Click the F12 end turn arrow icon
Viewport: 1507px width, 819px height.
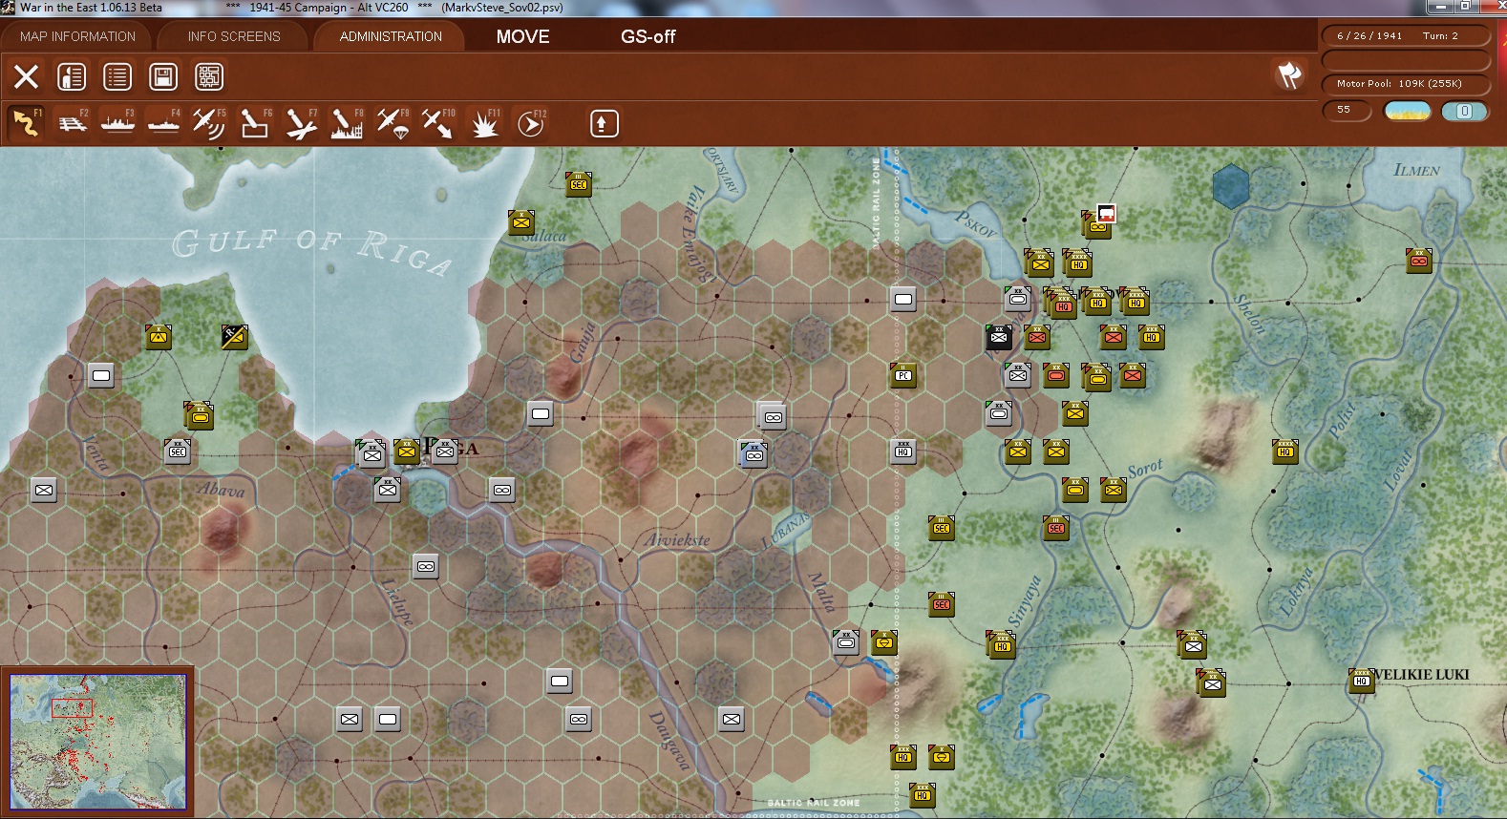[531, 123]
